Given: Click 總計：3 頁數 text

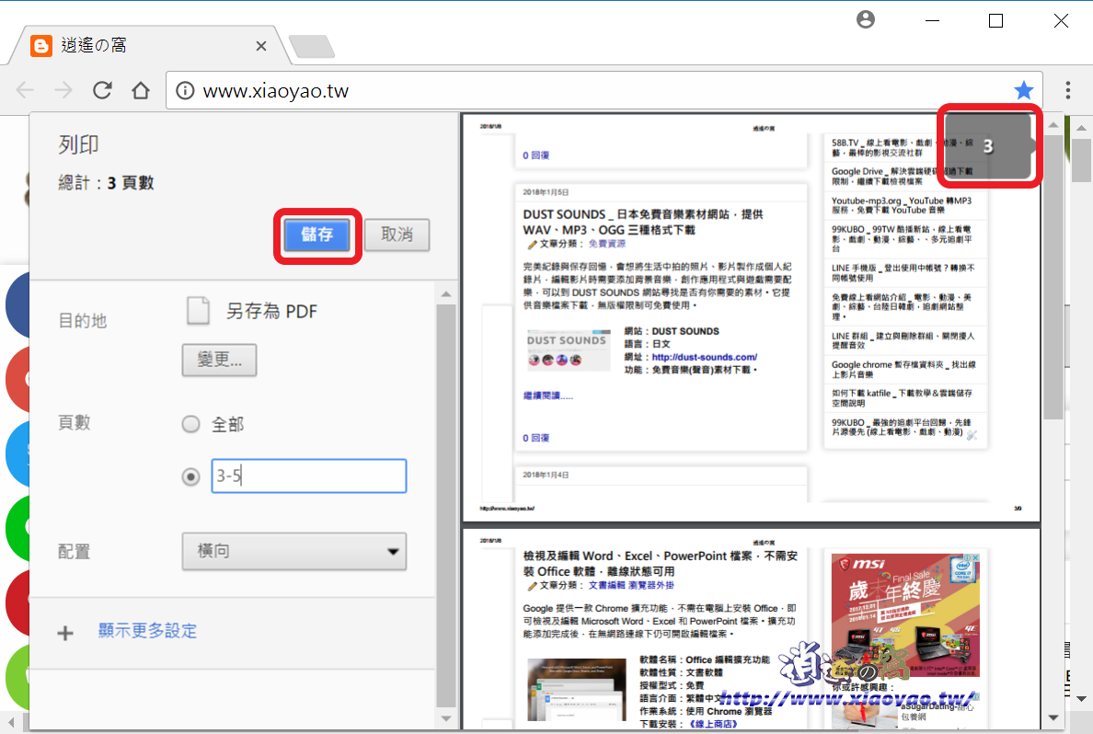Looking at the screenshot, I should coord(106,183).
